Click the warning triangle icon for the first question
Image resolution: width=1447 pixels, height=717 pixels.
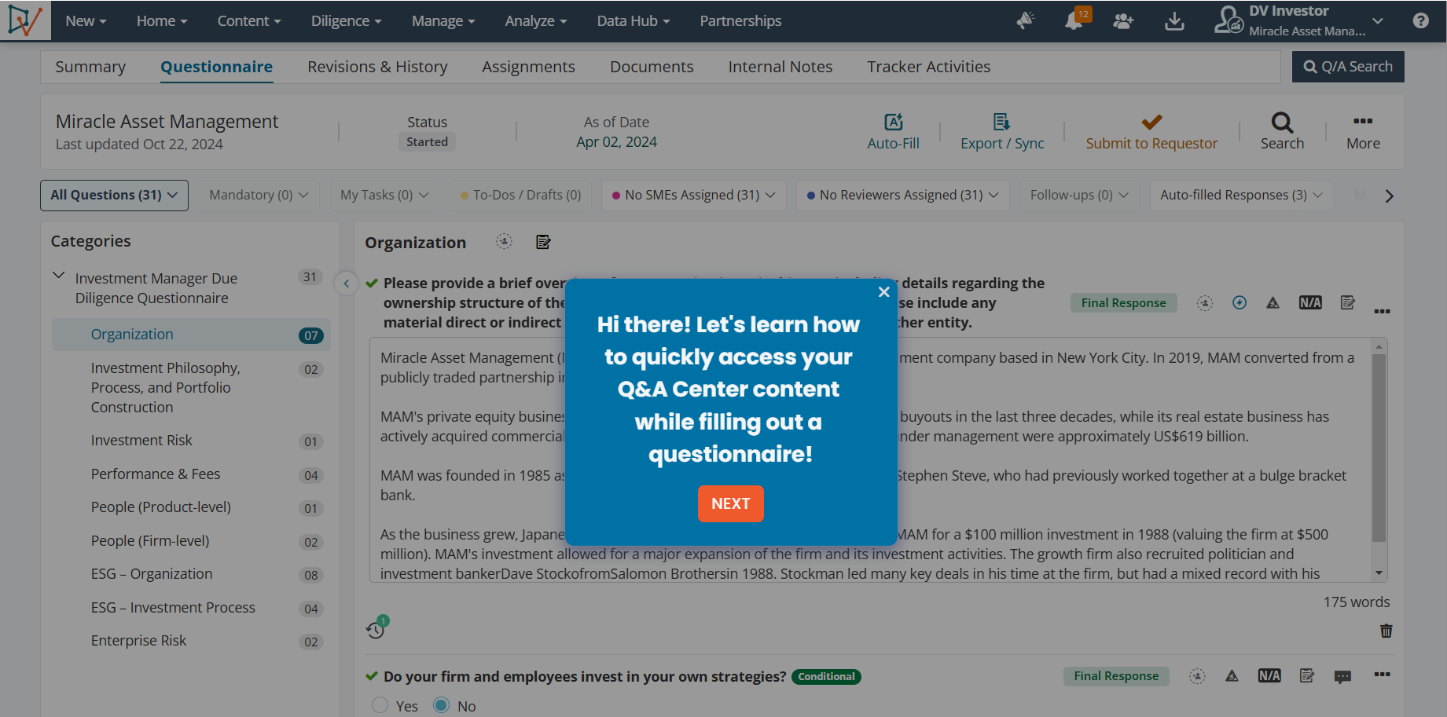pos(1273,303)
